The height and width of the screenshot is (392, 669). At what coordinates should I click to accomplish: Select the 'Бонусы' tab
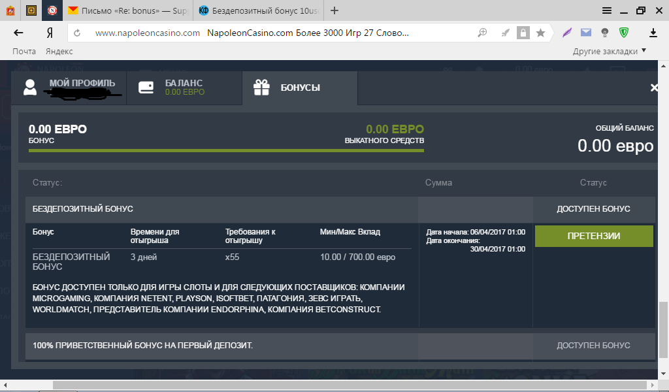click(x=300, y=88)
